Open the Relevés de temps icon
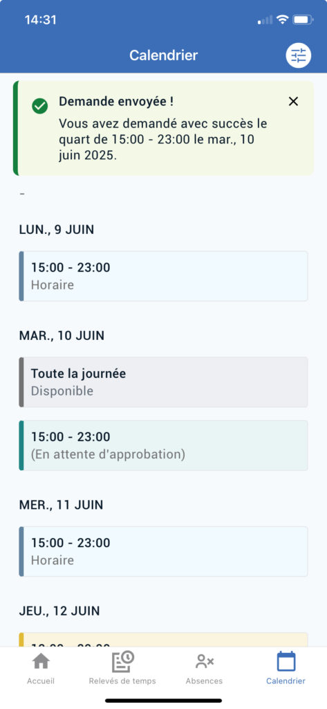Viewport: 327px width, 709px height. [122, 662]
